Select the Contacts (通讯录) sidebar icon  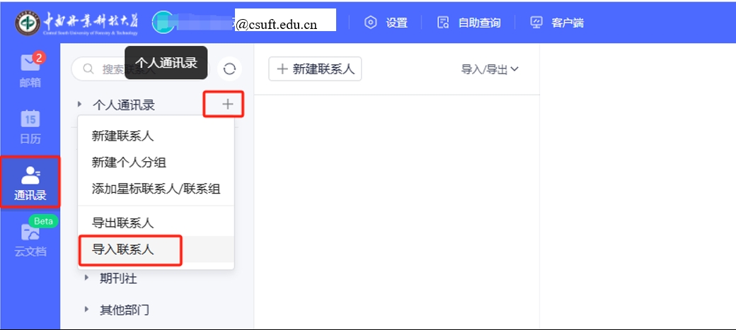tap(30, 182)
